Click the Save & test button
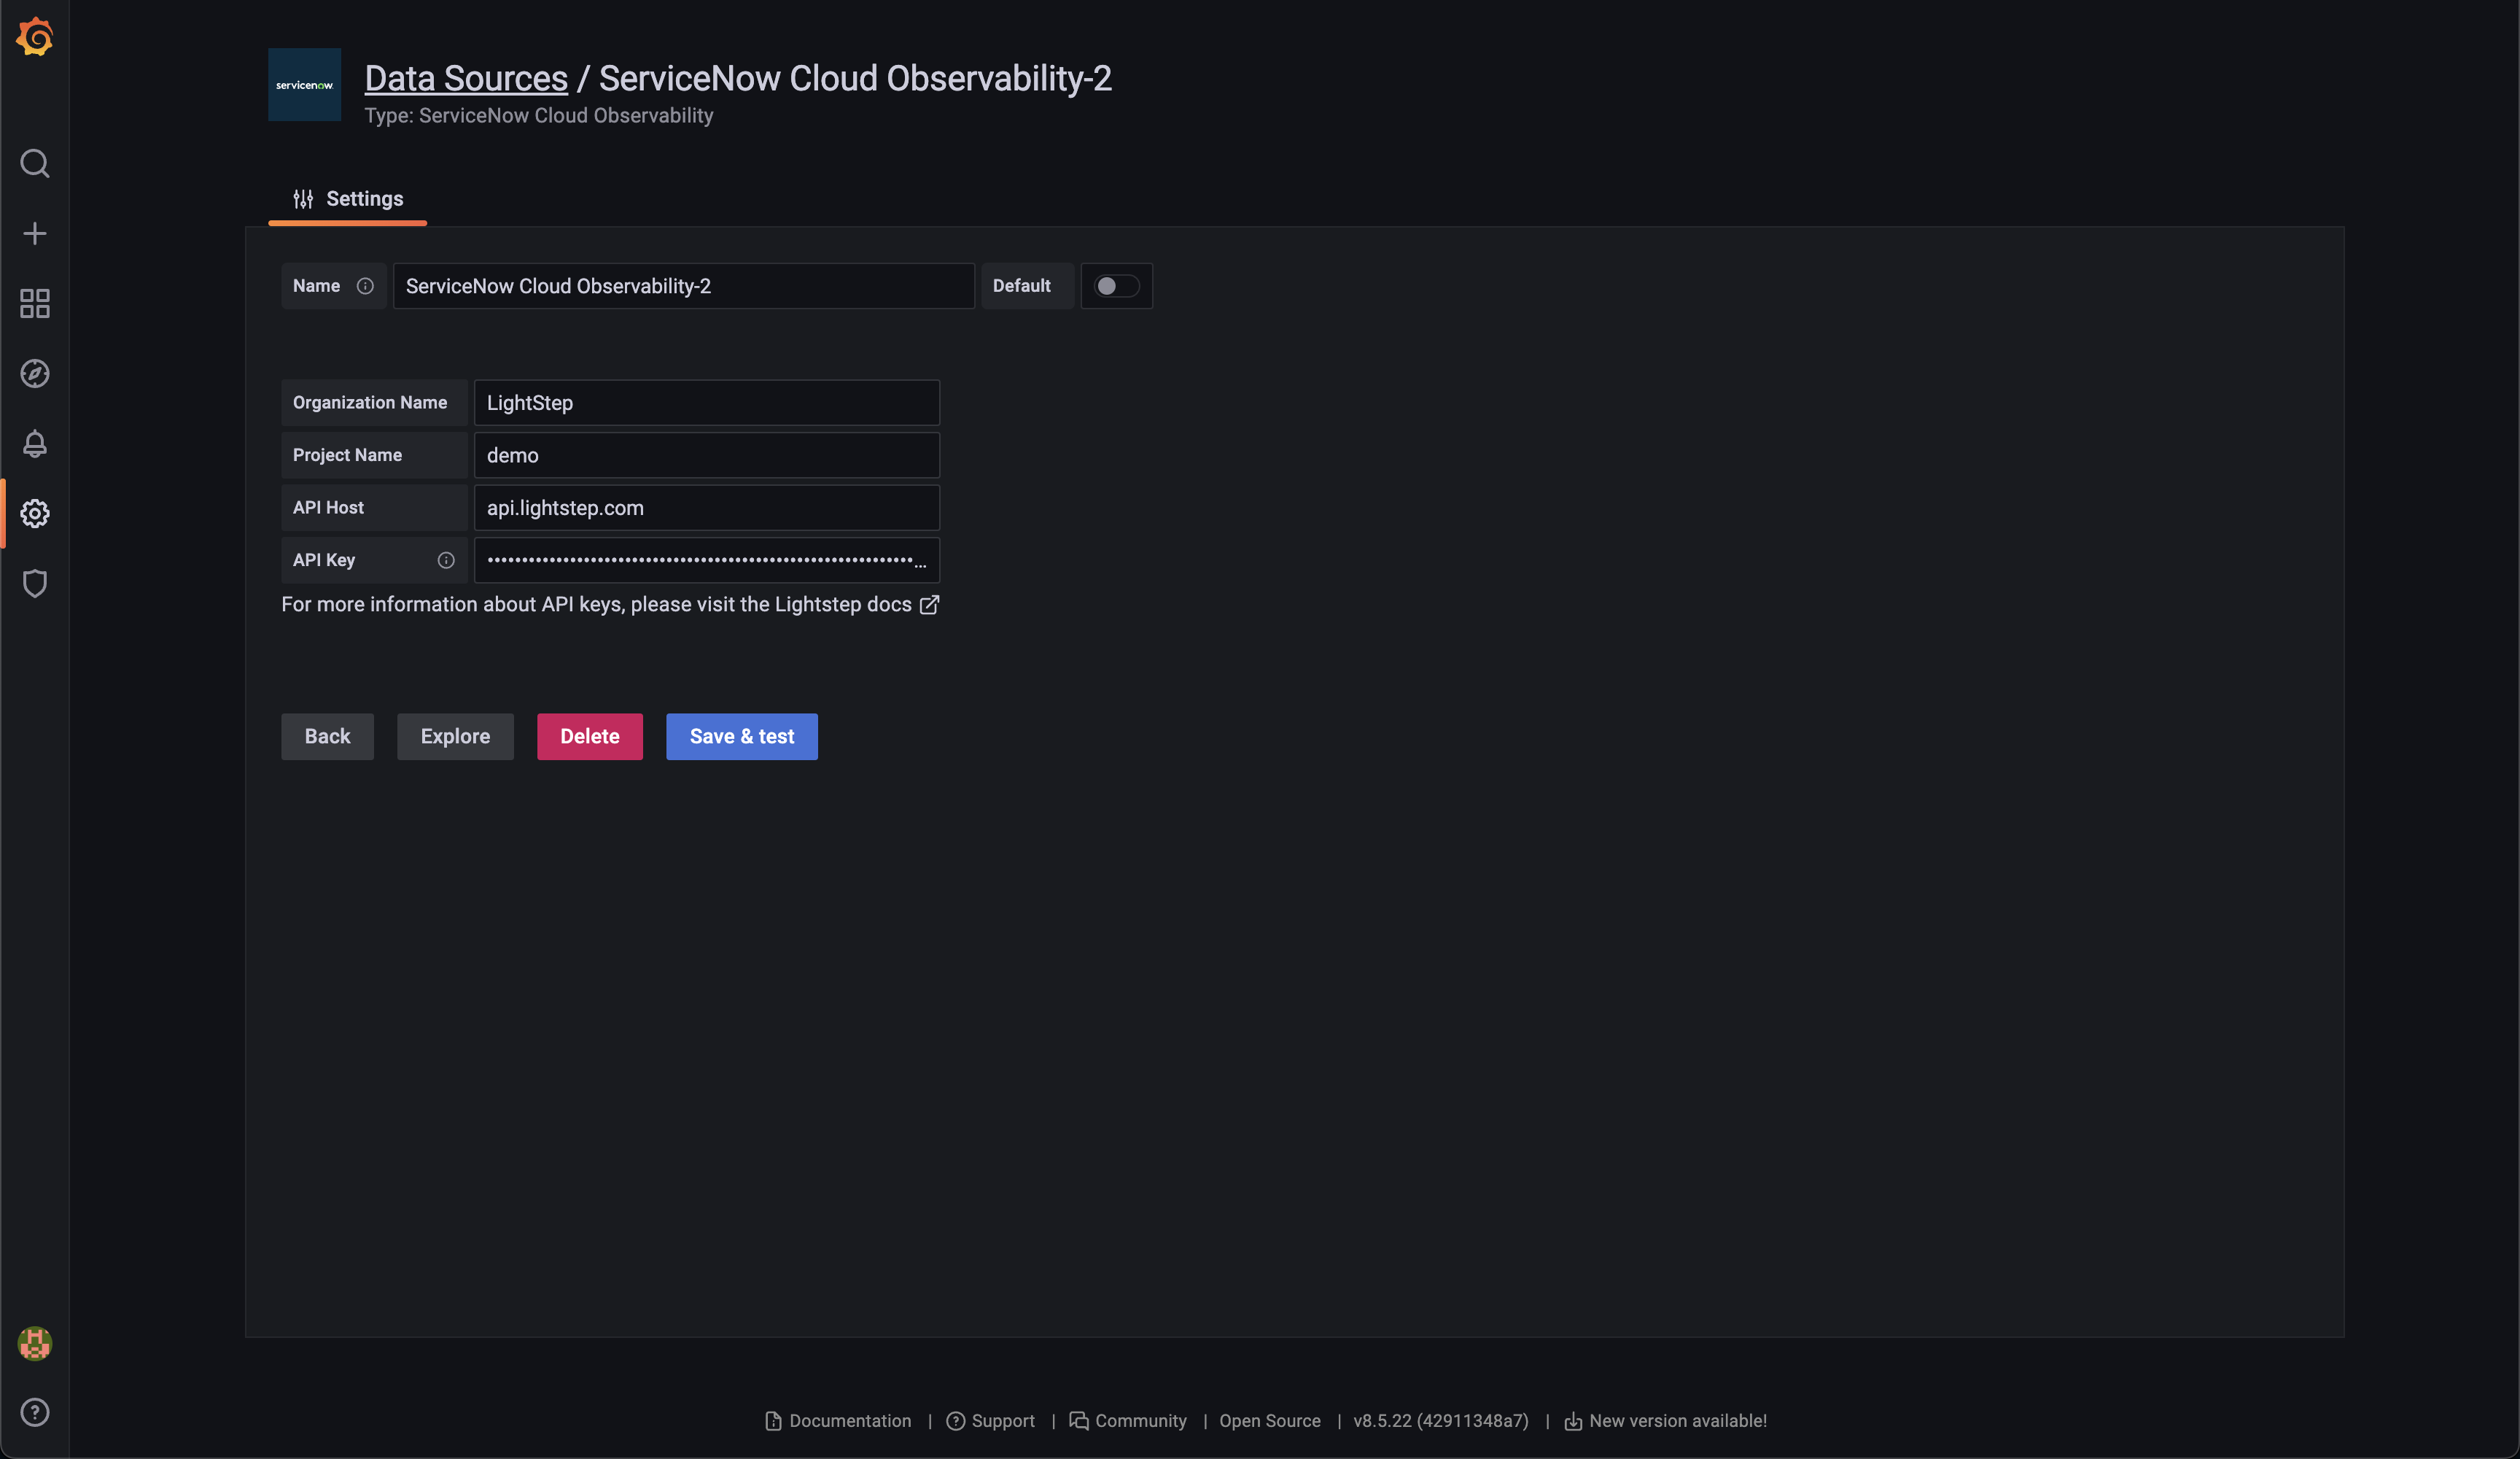This screenshot has height=1459, width=2520. click(x=741, y=737)
